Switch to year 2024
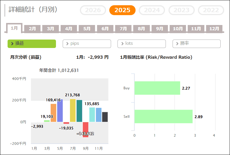 point(152,10)
